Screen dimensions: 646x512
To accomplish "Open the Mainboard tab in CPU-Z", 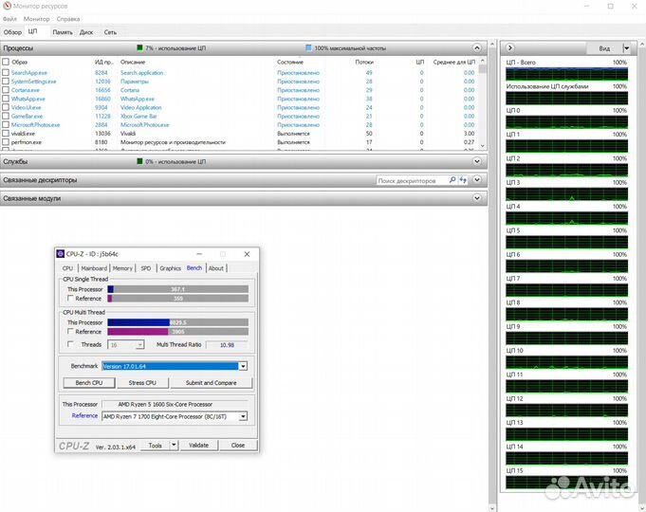I will [x=94, y=268].
